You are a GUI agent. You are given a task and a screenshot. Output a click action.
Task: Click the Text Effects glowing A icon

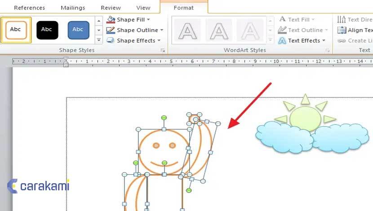pyautogui.click(x=282, y=41)
